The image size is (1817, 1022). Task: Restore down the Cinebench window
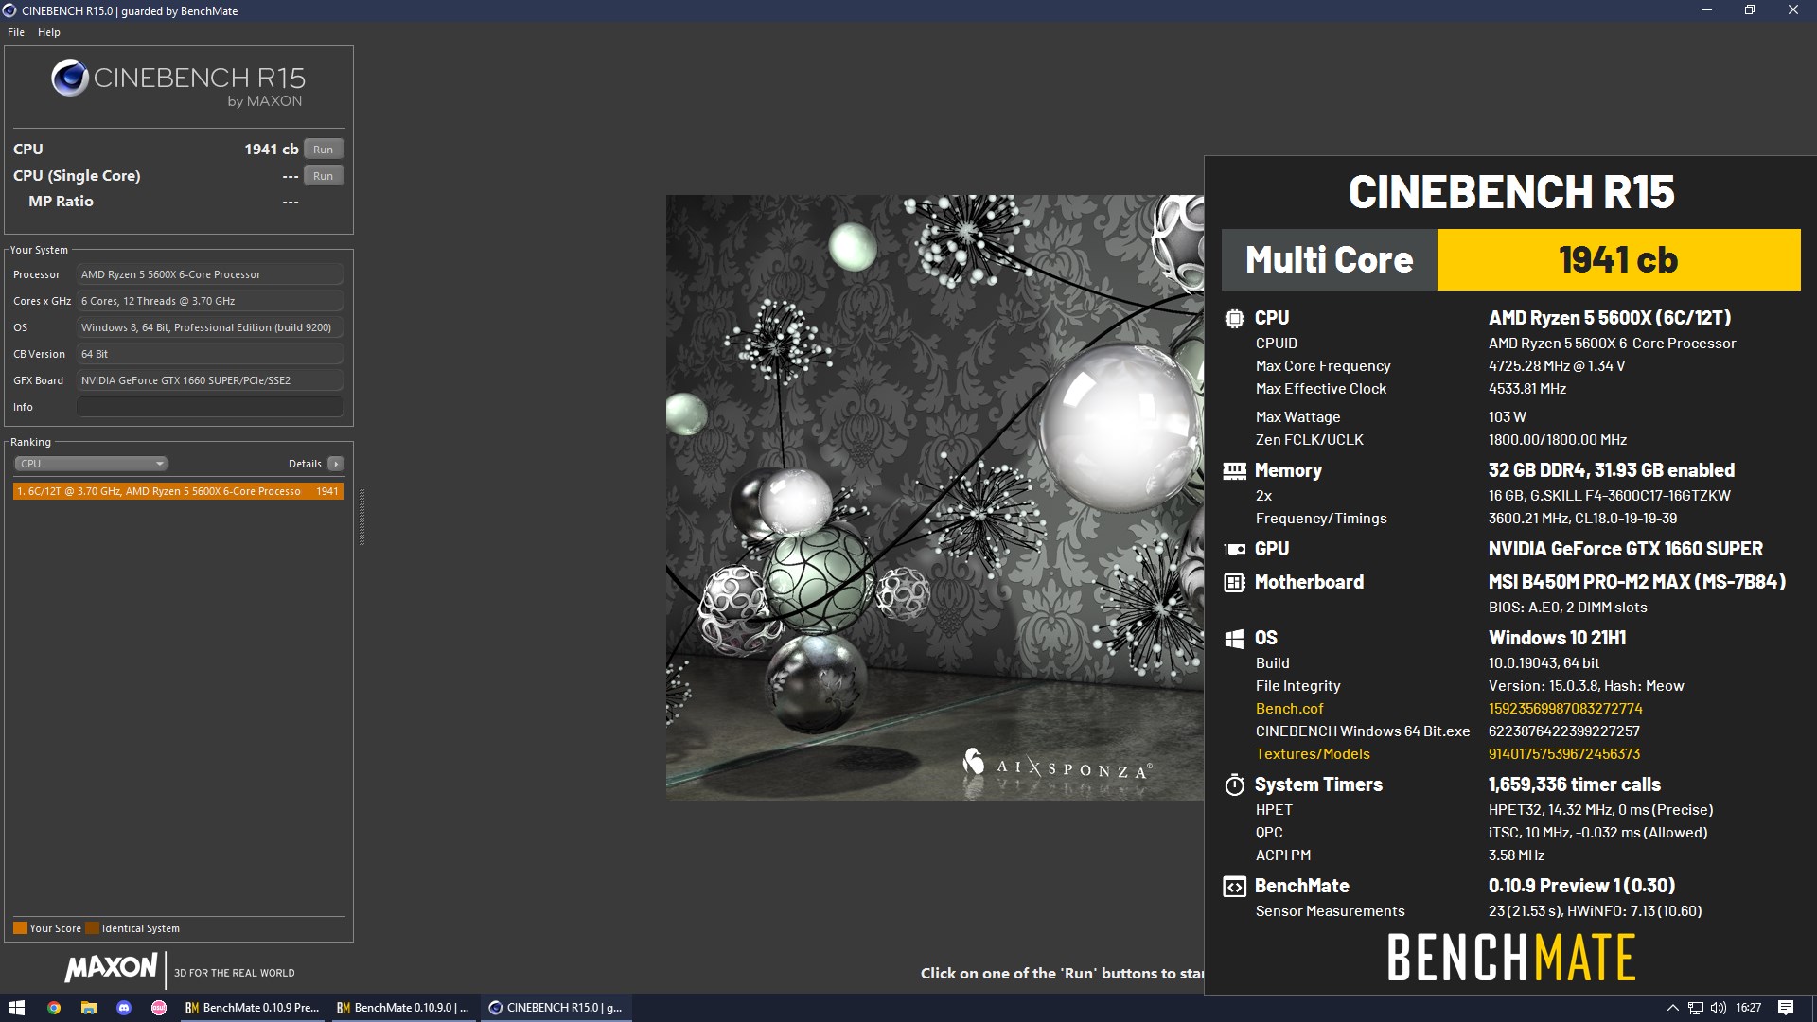click(1750, 10)
